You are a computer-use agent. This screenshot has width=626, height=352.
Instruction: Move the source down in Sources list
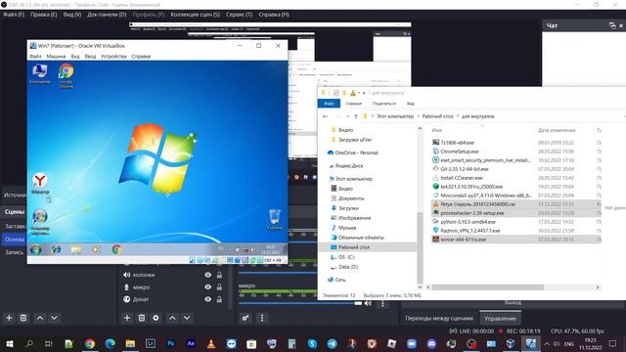[187, 318]
